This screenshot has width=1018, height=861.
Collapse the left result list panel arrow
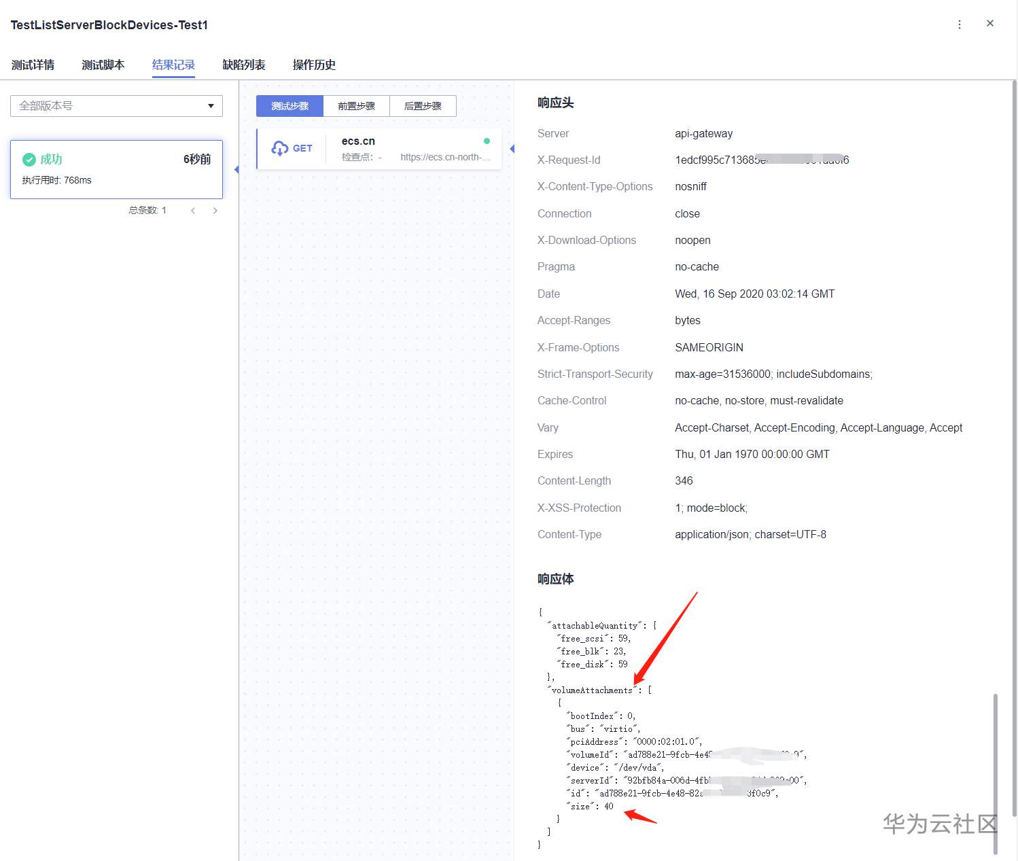click(236, 169)
